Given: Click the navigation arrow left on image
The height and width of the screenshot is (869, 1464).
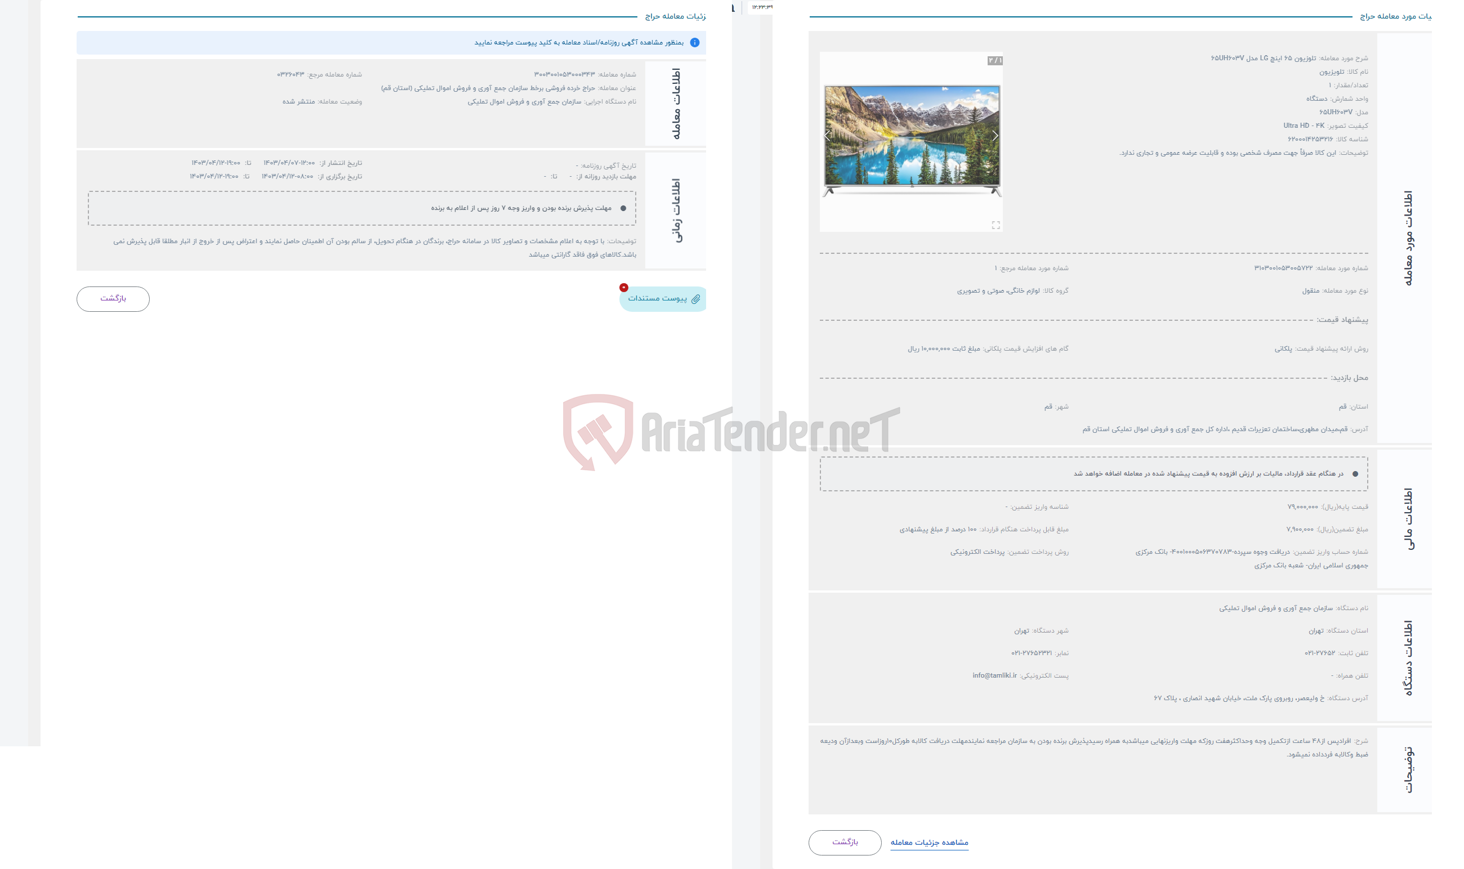Looking at the screenshot, I should pyautogui.click(x=827, y=136).
